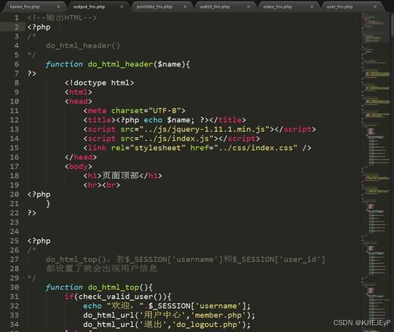Screen dimensions: 394x332
Task: Click "member.php" string on line 33
Action: 219,315
